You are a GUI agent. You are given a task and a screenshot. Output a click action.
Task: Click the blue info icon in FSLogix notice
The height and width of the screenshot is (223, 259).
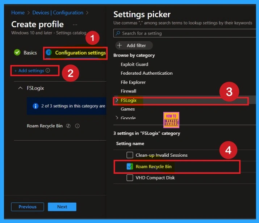click(35, 106)
